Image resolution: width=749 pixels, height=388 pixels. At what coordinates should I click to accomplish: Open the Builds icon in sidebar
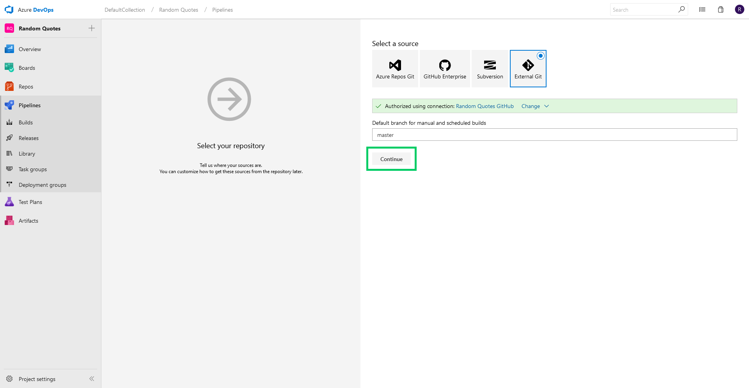tap(9, 122)
